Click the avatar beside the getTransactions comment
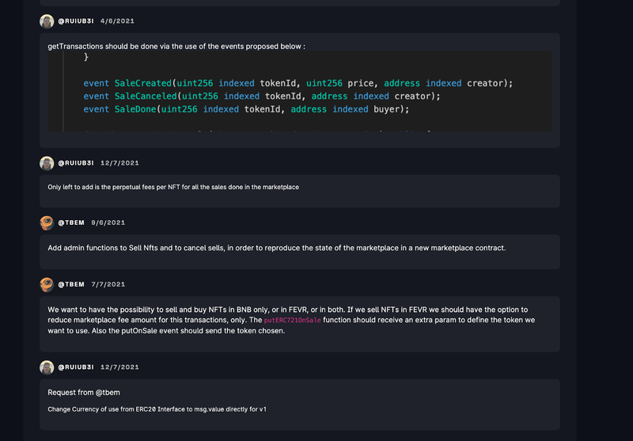Image resolution: width=633 pixels, height=441 pixels. [x=47, y=21]
